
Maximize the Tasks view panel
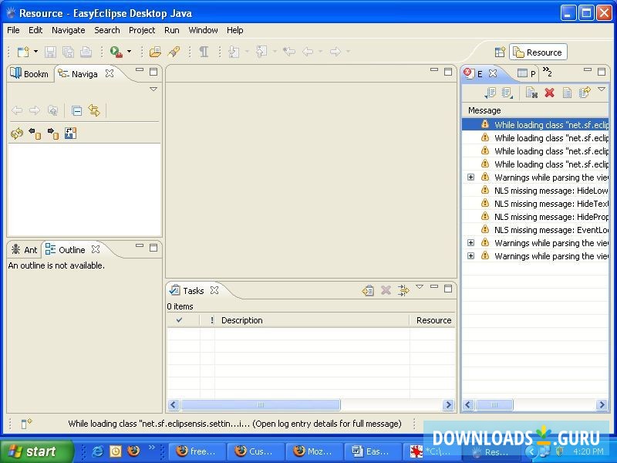point(448,289)
